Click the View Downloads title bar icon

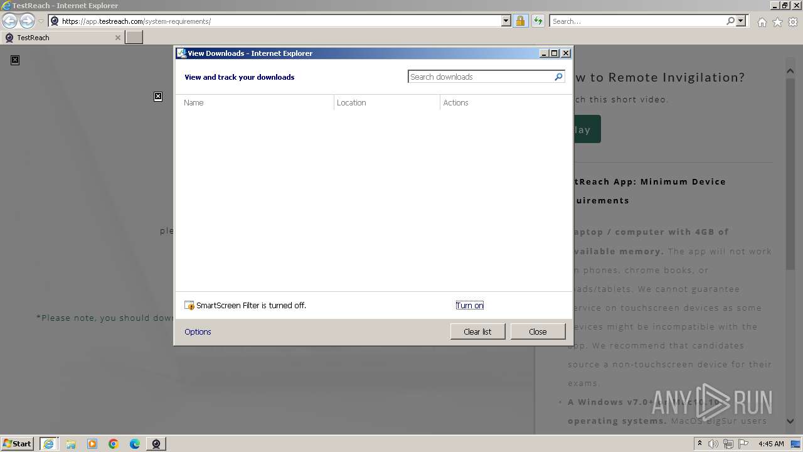tap(181, 53)
